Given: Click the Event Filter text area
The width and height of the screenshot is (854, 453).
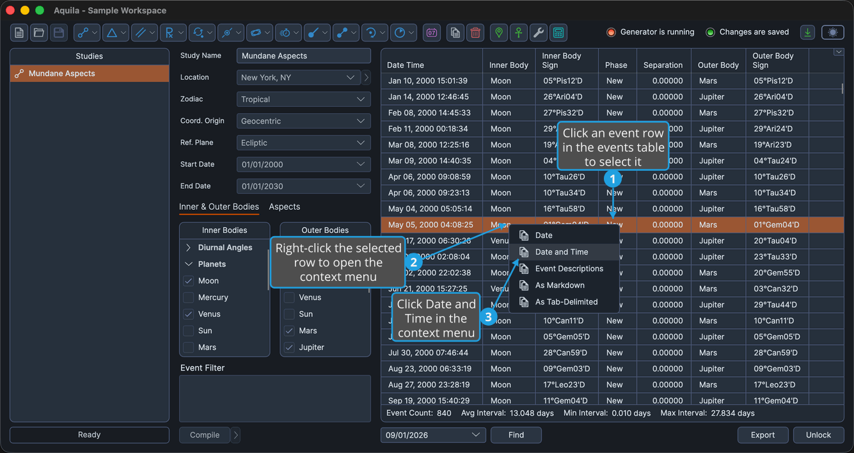Looking at the screenshot, I should click(x=275, y=399).
